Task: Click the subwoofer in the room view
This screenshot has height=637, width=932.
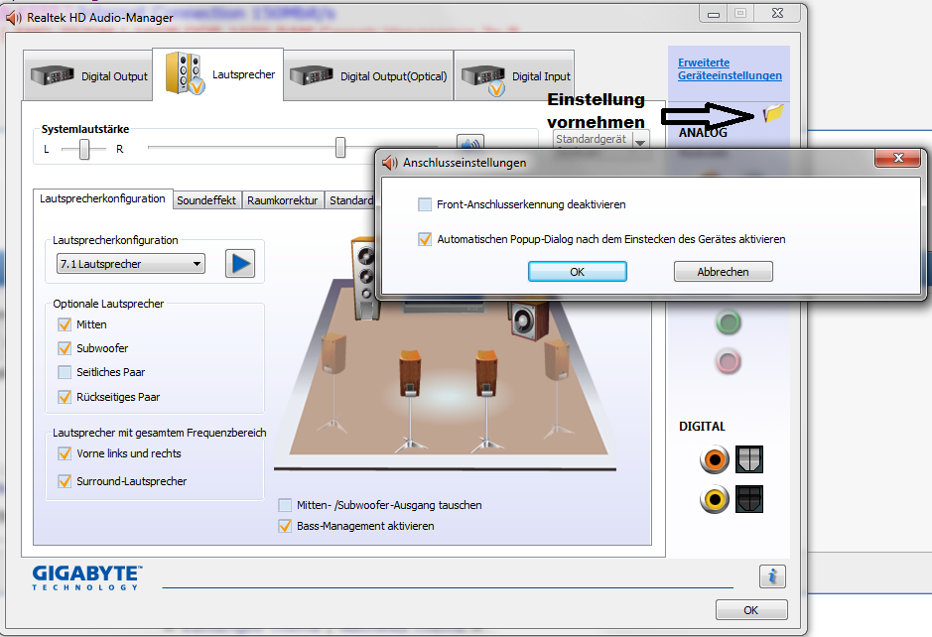Action: [x=528, y=320]
